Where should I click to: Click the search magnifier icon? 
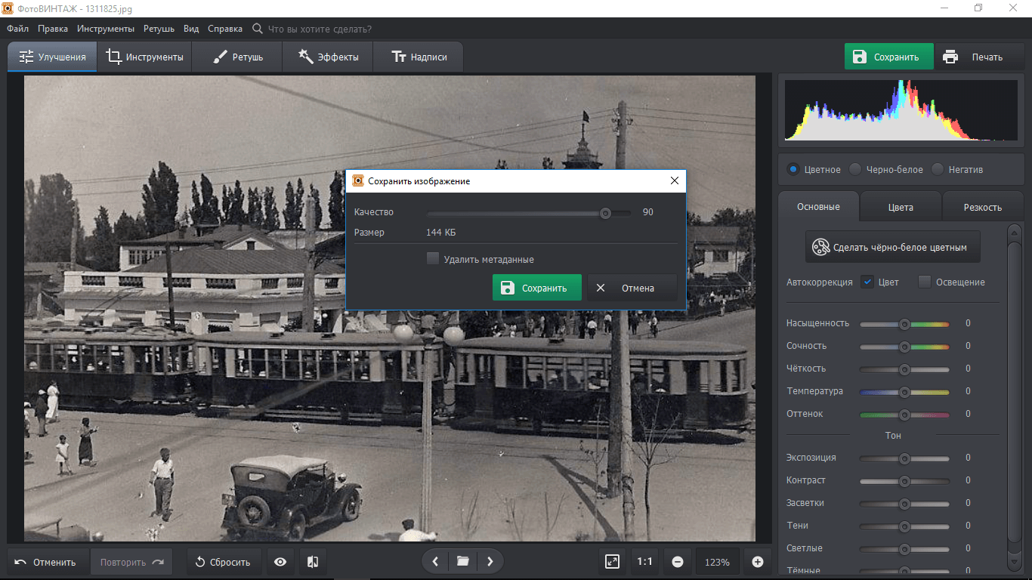tap(258, 29)
